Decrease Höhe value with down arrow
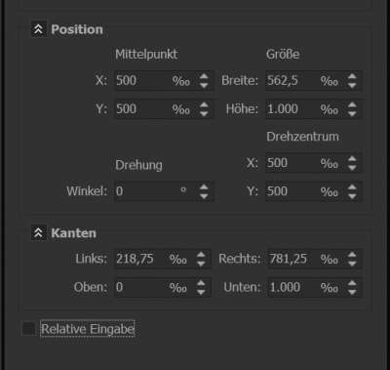The width and height of the screenshot is (390, 370). pos(352,113)
